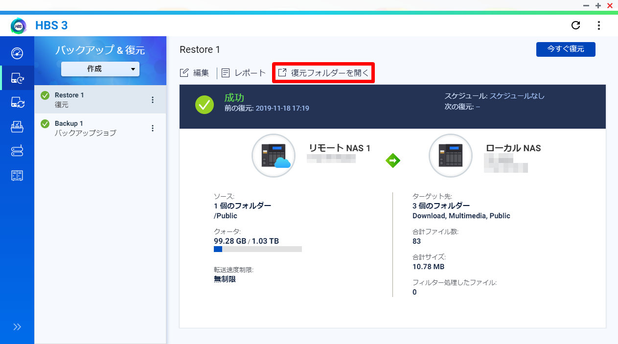618x344 pixels.
Task: Click the green transfer arrow icon
Action: pos(393,160)
